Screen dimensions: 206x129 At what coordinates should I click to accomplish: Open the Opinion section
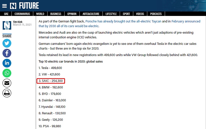coord(72,14)
